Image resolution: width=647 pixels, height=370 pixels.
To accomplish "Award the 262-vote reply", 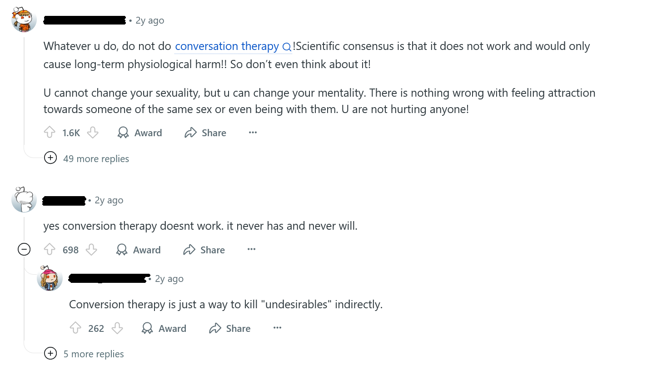I will tap(164, 328).
